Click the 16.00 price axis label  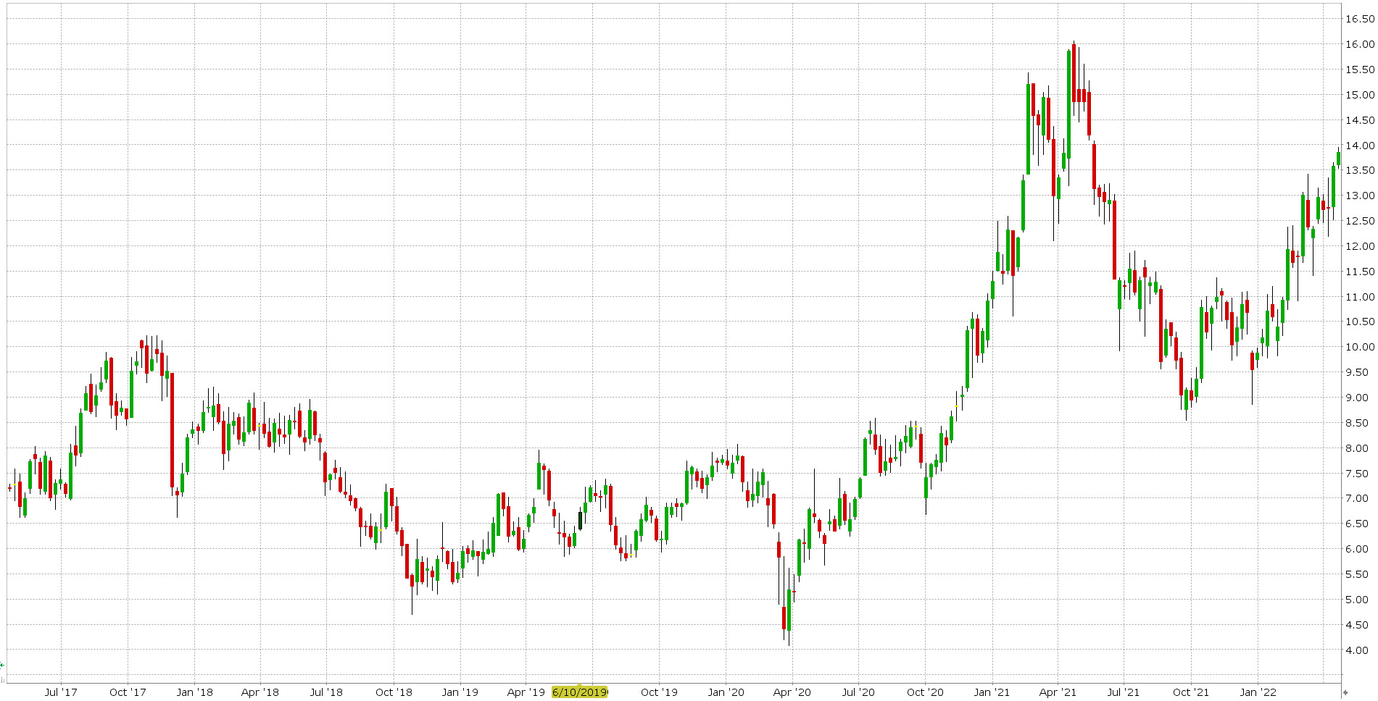1360,44
